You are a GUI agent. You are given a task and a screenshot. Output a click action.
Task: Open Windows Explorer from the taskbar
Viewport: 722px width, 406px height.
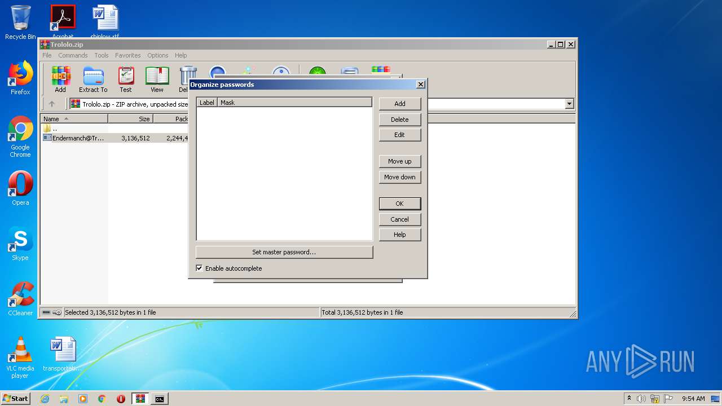[x=64, y=399]
